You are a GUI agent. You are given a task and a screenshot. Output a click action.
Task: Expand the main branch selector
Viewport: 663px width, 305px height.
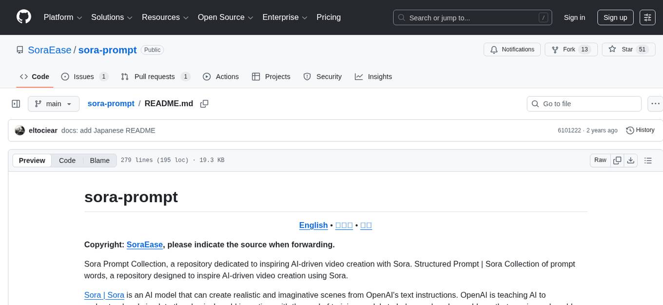pos(53,103)
